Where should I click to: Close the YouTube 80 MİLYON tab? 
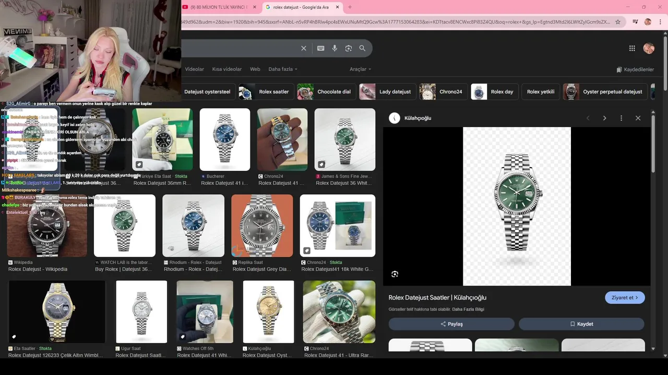point(254,7)
